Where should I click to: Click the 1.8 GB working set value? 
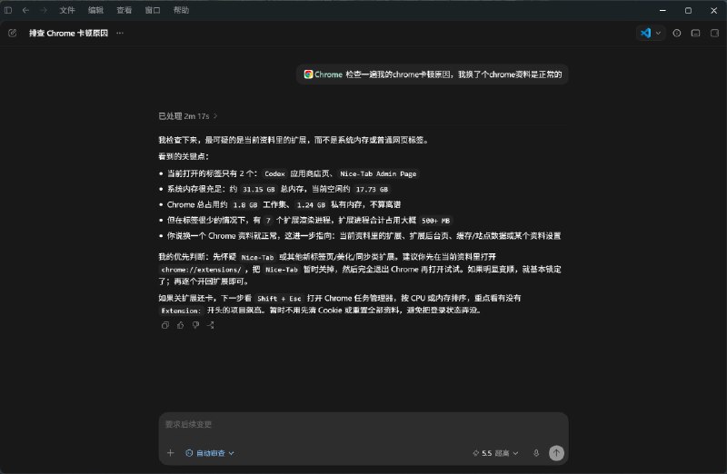click(x=244, y=205)
